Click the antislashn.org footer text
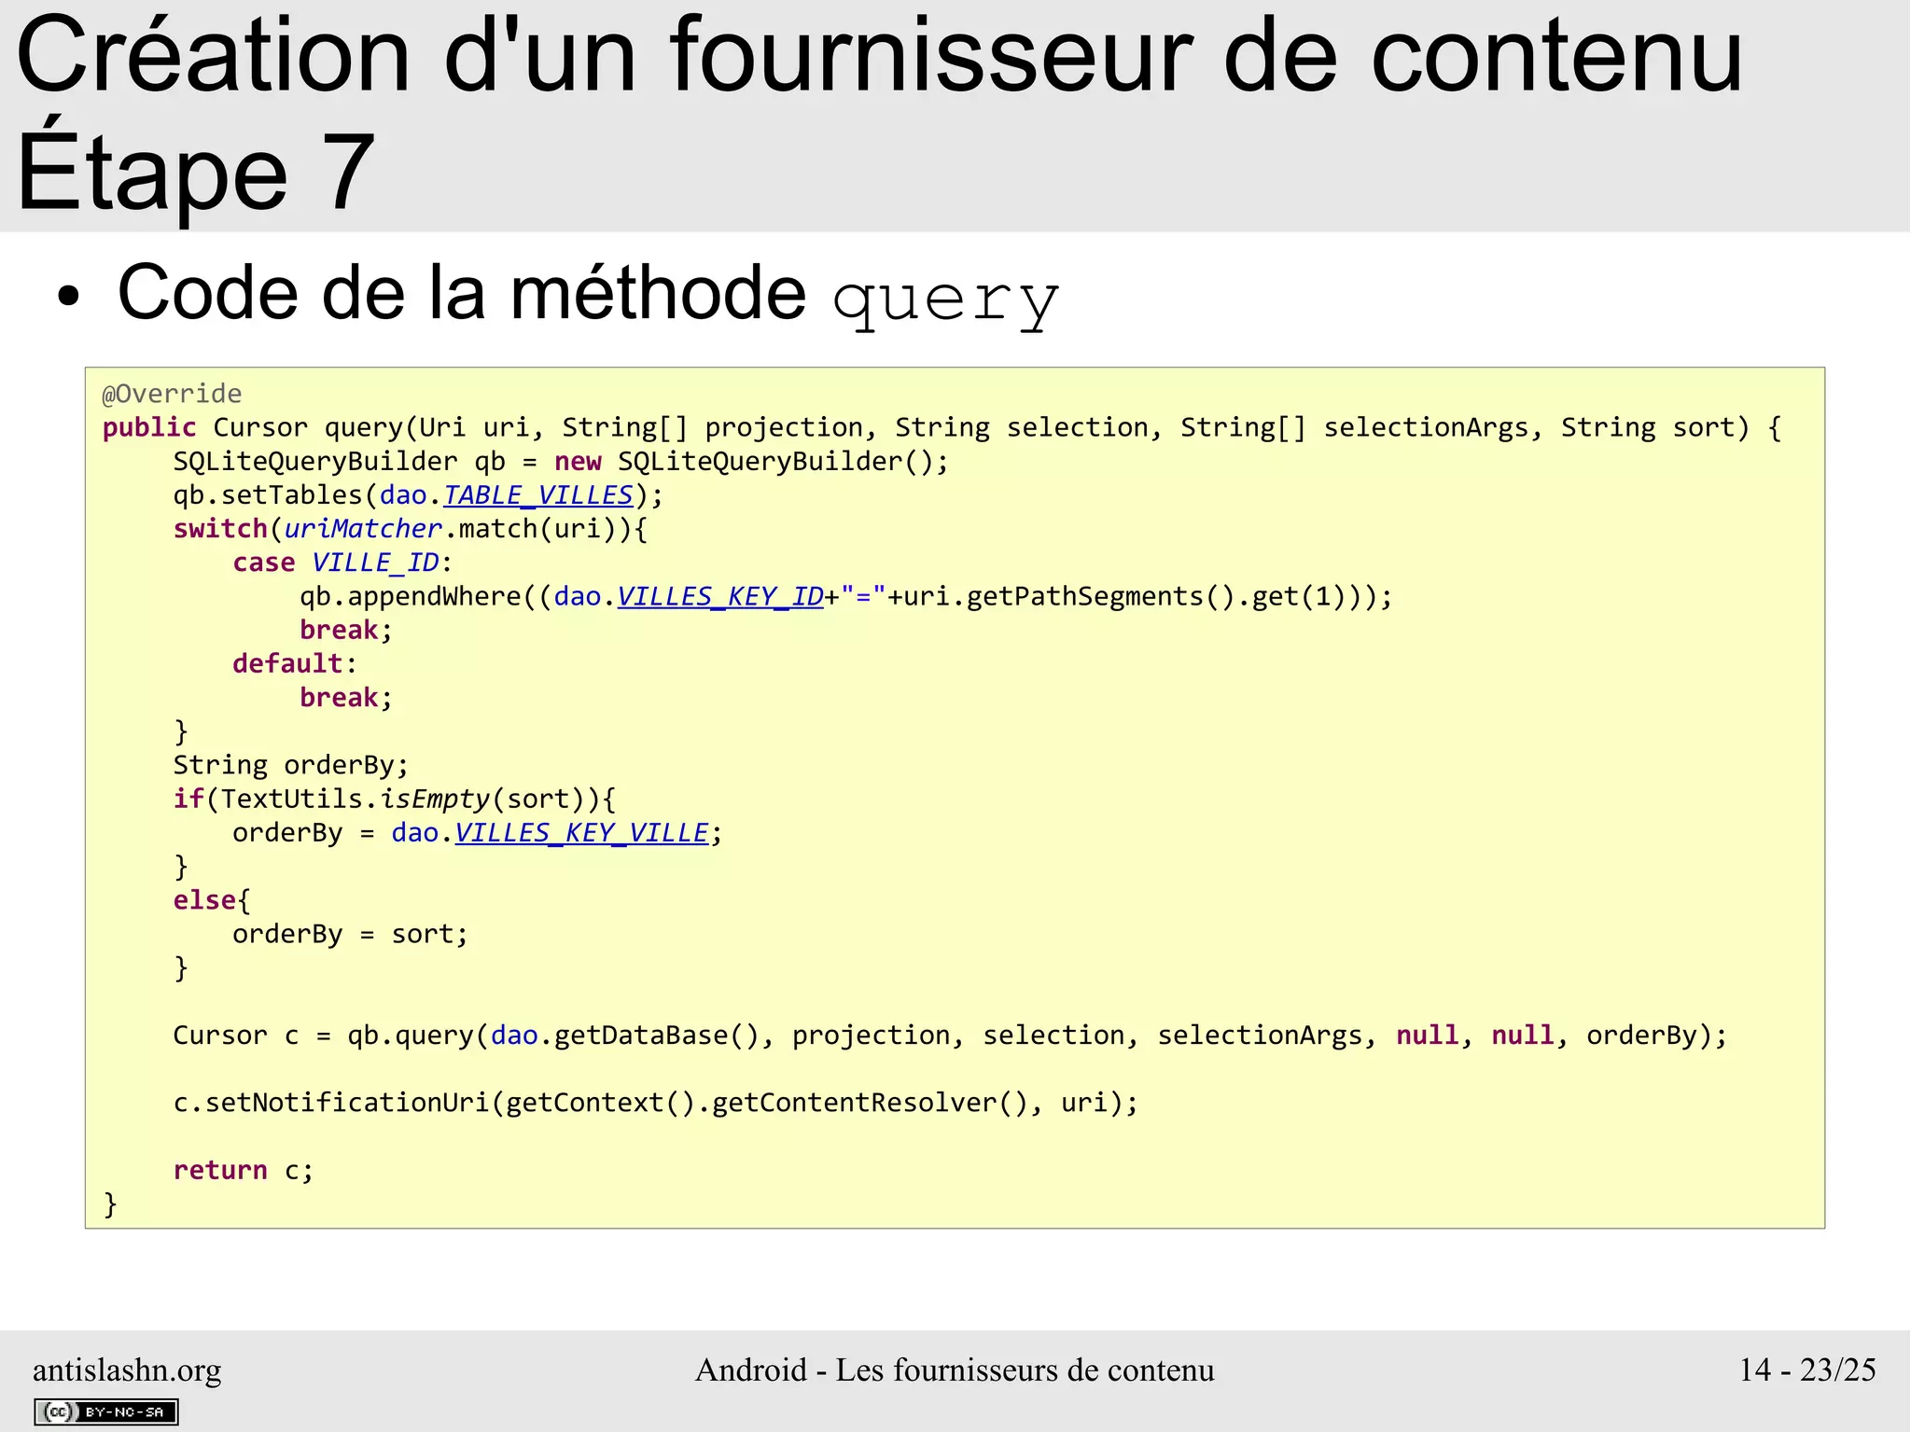The image size is (1911, 1432). point(127,1369)
